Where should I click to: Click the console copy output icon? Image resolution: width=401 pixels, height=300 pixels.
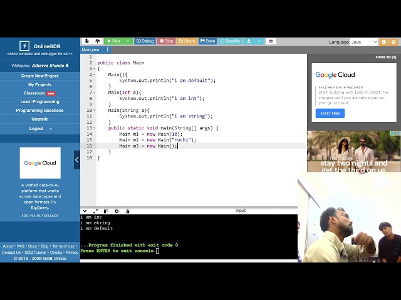[127, 211]
